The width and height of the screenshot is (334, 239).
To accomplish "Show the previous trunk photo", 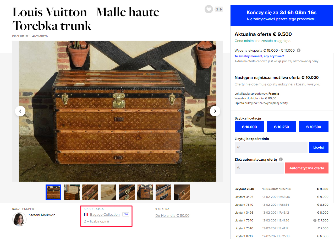I will tap(20, 111).
